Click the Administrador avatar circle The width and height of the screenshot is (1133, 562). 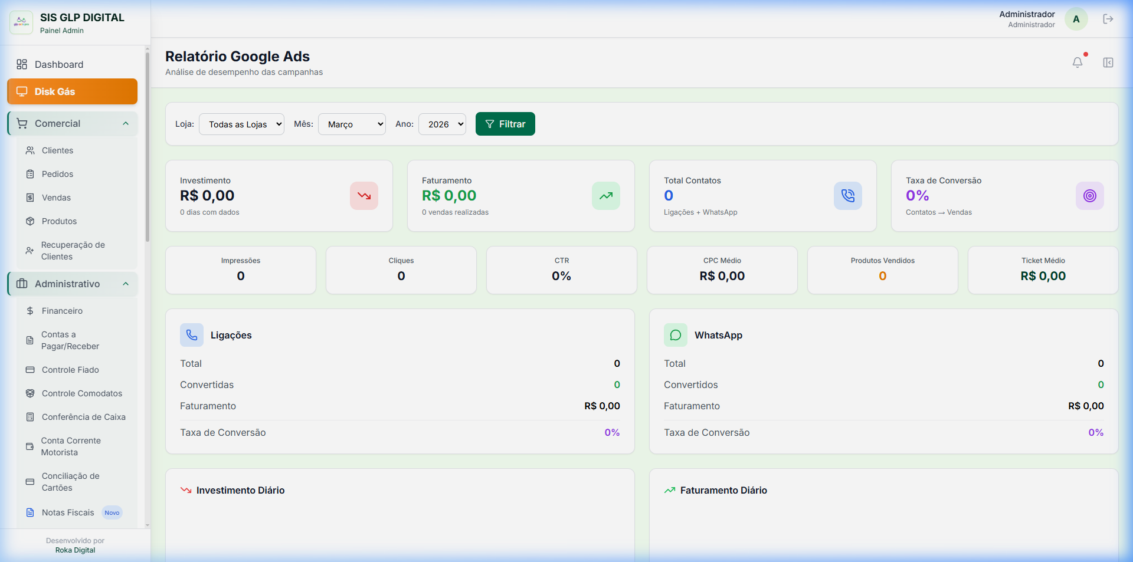pos(1076,19)
